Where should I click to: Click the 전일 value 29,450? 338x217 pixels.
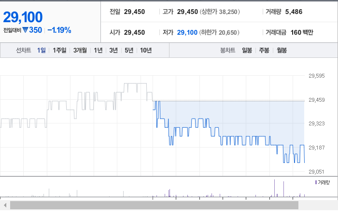coord(134,12)
